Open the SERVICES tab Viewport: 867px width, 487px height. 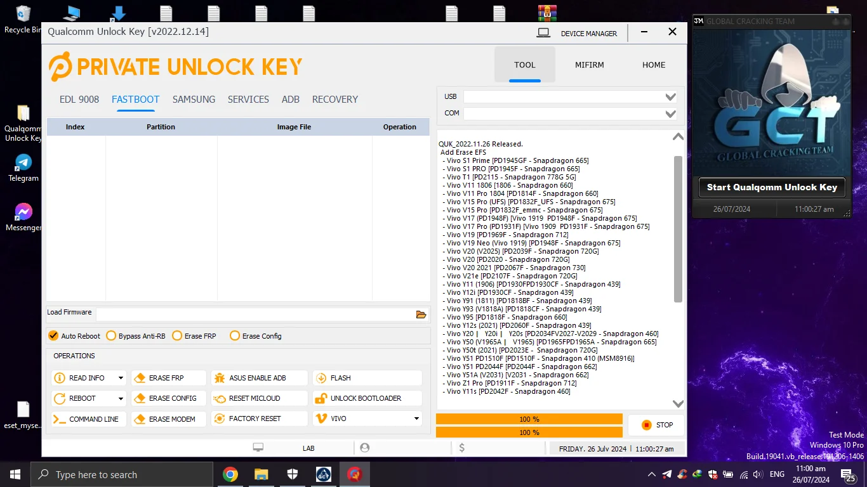[248, 100]
